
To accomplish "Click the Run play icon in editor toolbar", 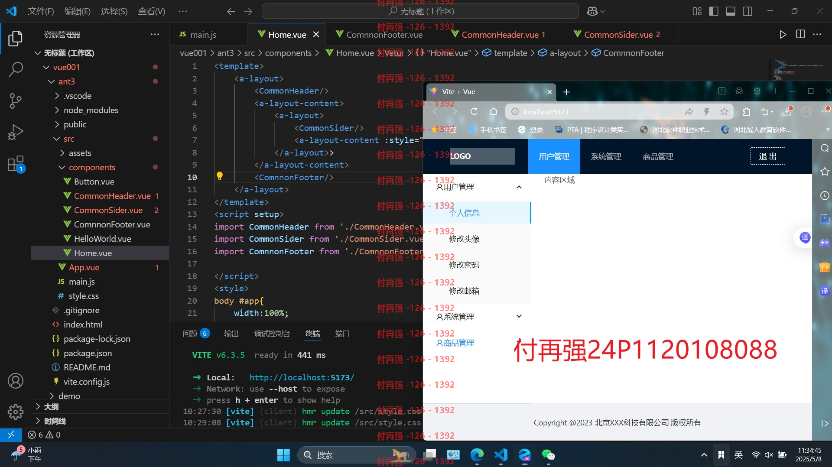I will pyautogui.click(x=783, y=35).
